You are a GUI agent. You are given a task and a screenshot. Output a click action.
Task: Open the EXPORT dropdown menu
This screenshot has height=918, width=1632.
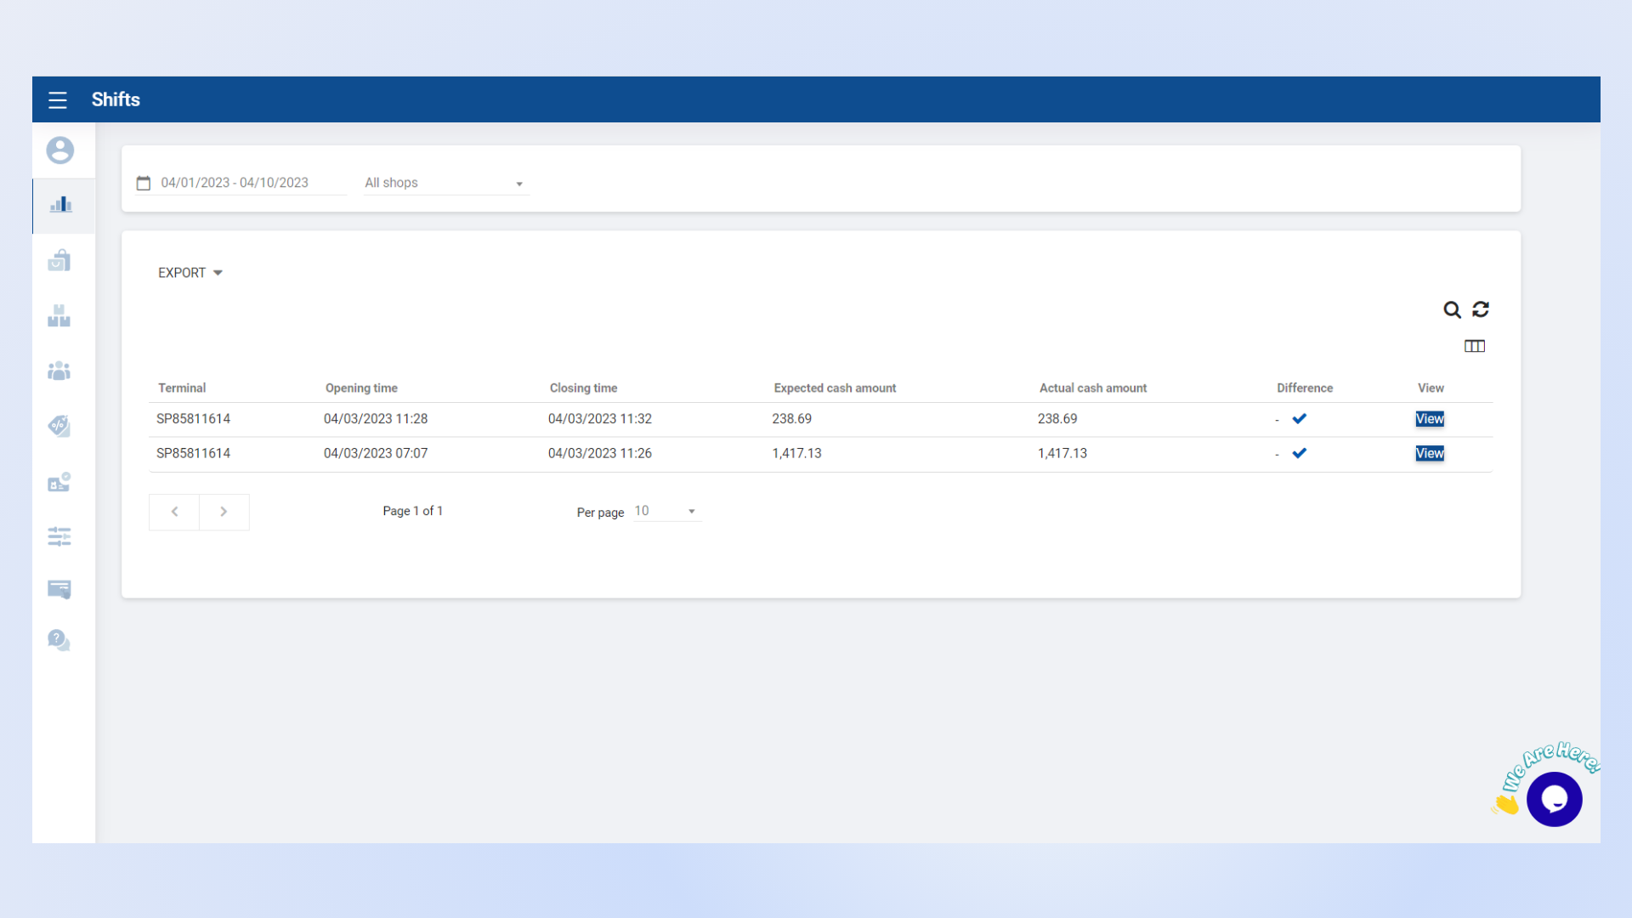click(x=190, y=273)
